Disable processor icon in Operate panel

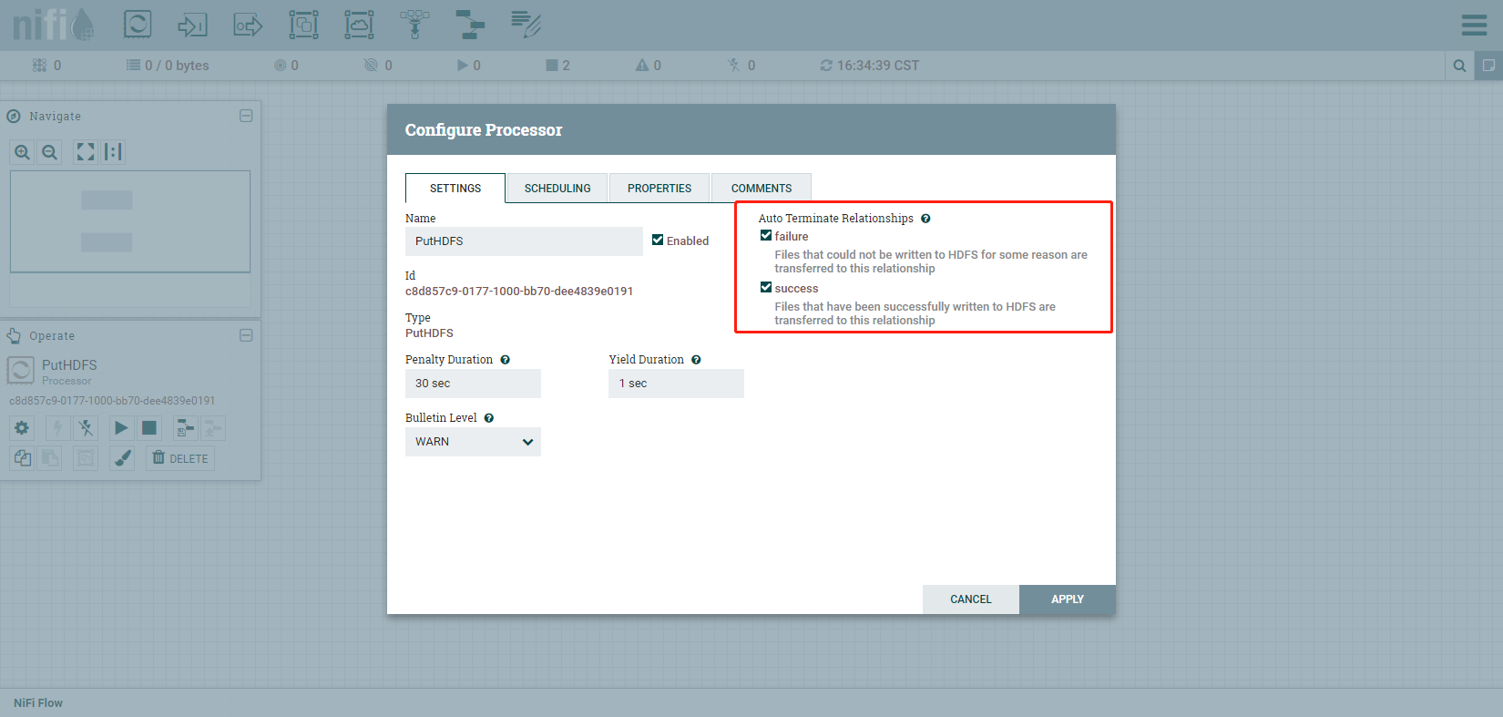86,427
